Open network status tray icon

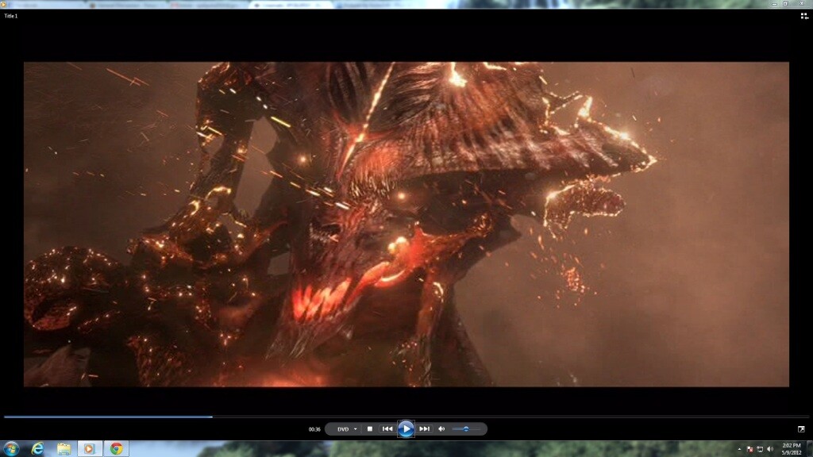[760, 449]
